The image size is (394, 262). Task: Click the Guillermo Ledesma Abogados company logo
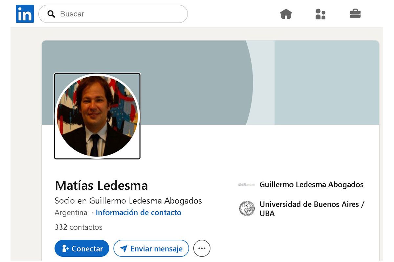[247, 185]
